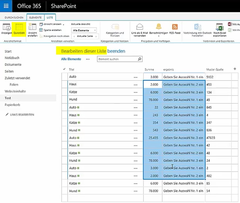240x203 pixels.
Task: Click Spalte erstellen in ribbon
Action: pyautogui.click(x=51, y=30)
